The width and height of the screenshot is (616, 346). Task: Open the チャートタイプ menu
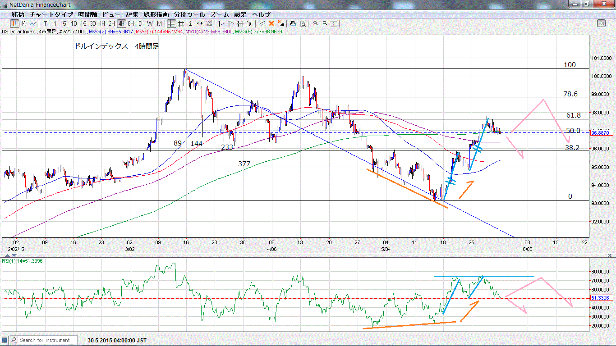coord(51,14)
